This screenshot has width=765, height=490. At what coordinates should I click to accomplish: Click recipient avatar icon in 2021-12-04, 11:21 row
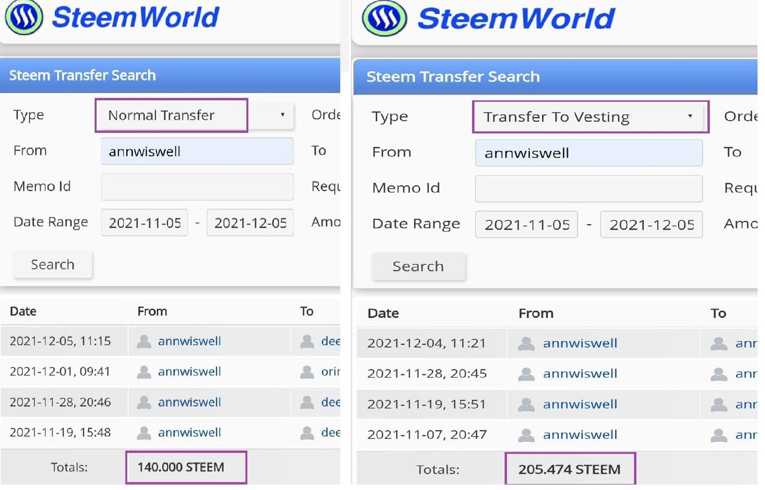click(718, 343)
